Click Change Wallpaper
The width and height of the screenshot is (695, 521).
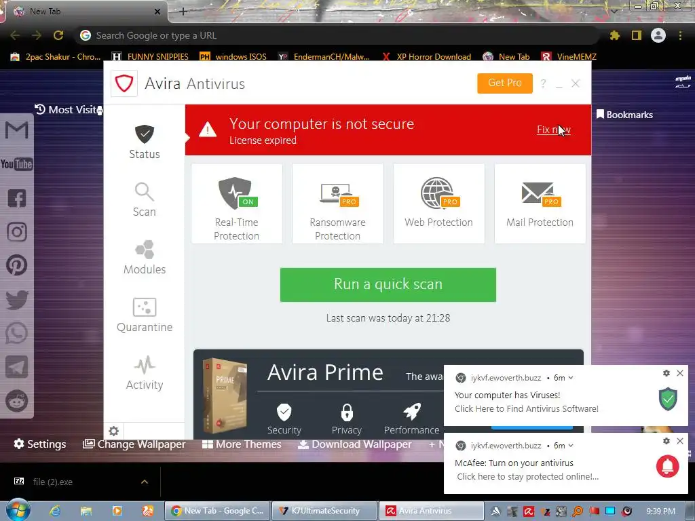(x=134, y=444)
